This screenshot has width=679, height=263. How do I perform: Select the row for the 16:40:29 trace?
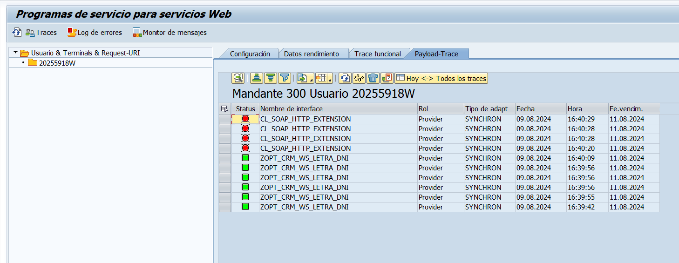point(225,119)
